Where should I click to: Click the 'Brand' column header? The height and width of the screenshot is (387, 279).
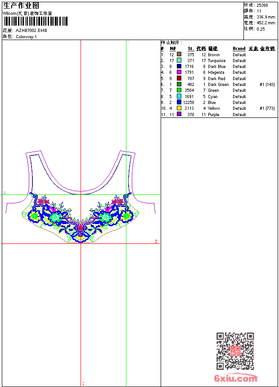[x=239, y=49]
